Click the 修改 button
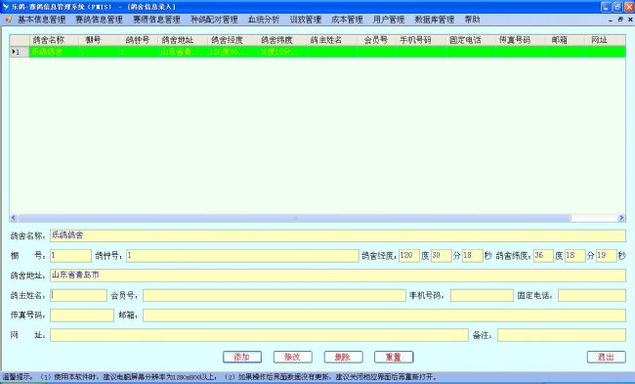Image resolution: width=635 pixels, height=384 pixels. click(293, 357)
